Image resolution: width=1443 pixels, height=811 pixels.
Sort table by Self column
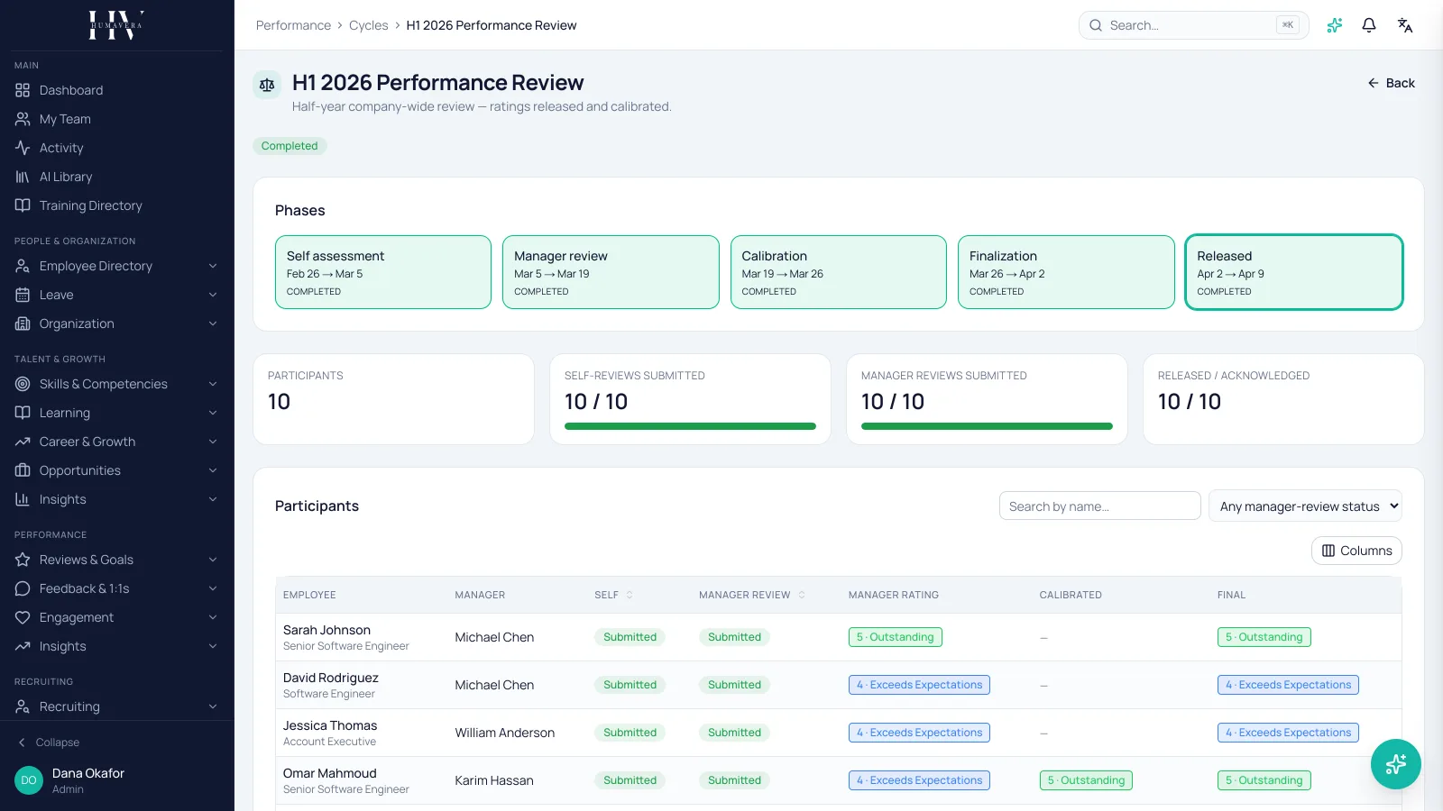click(x=613, y=595)
